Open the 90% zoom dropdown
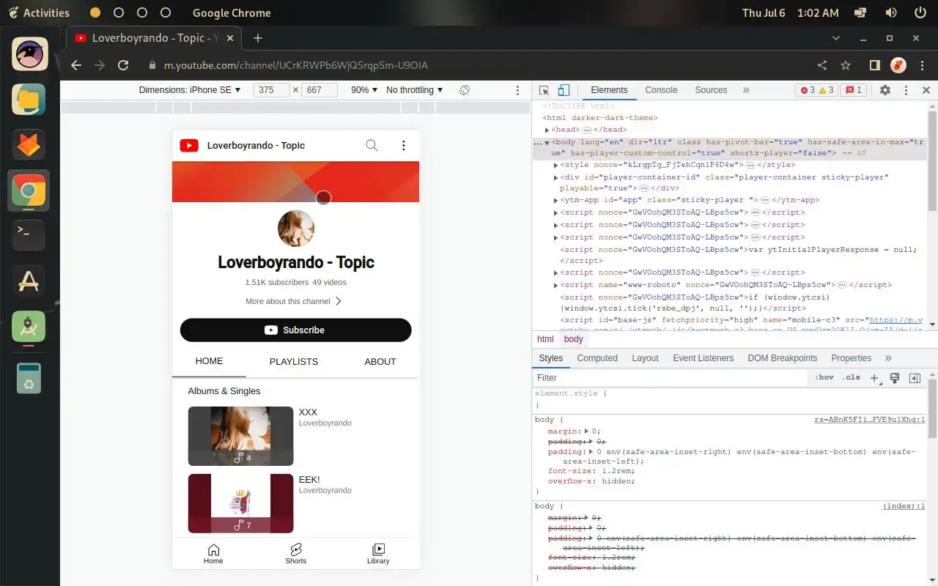The height and width of the screenshot is (586, 938). 364,90
